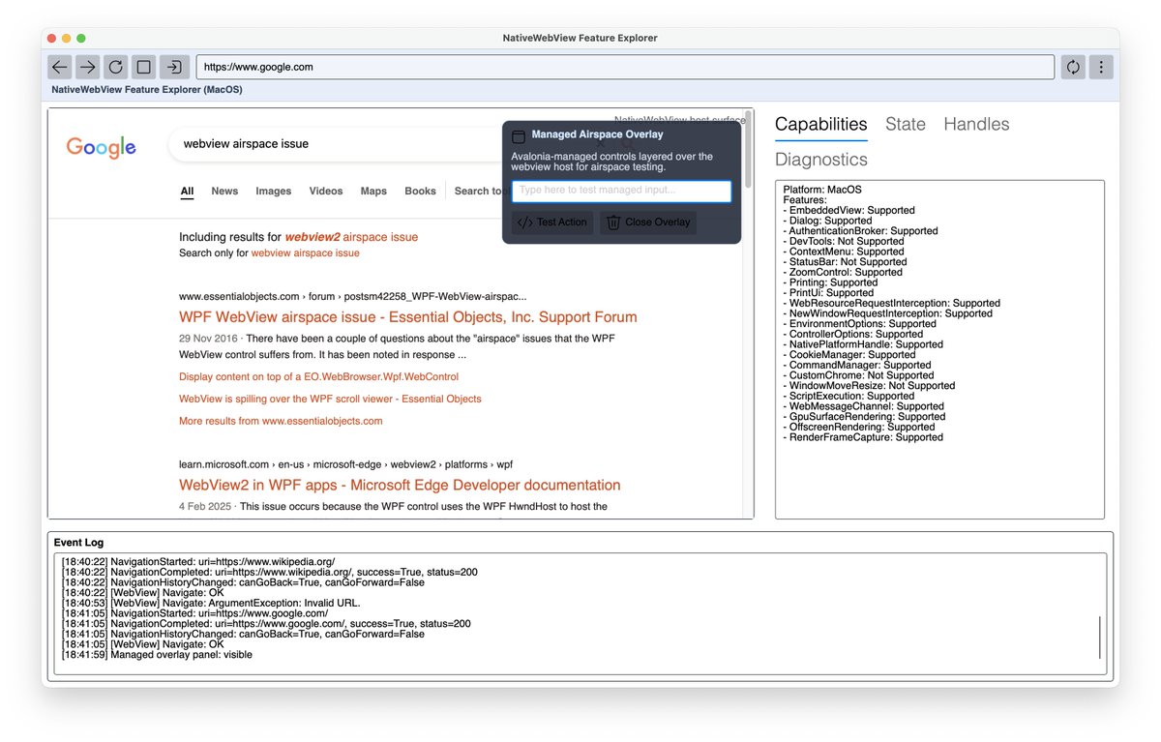
Task: Click More results from www.essentialobjects.com
Action: [281, 421]
